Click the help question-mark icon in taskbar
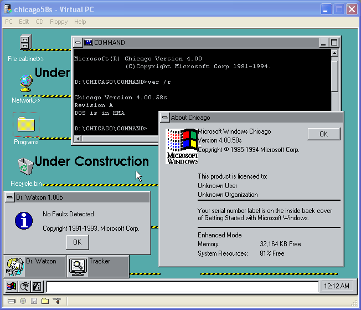The image size is (361, 310). (x=37, y=287)
